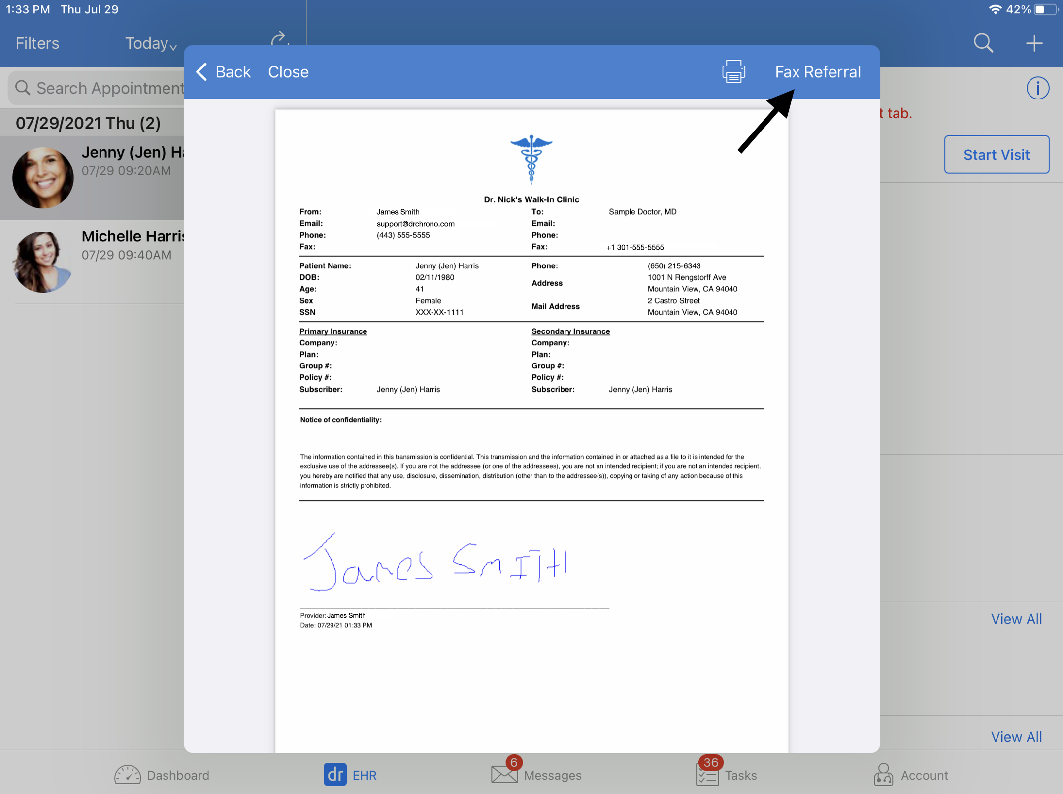This screenshot has height=794, width=1063.
Task: Open Filters dropdown menu
Action: [37, 42]
